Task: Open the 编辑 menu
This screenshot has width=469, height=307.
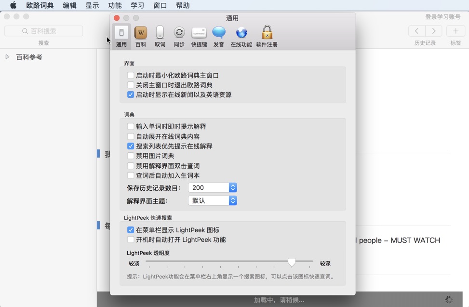Action: click(69, 5)
